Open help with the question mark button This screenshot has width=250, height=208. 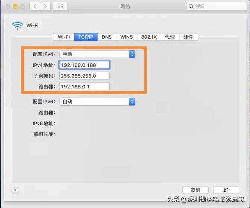[x=15, y=190]
